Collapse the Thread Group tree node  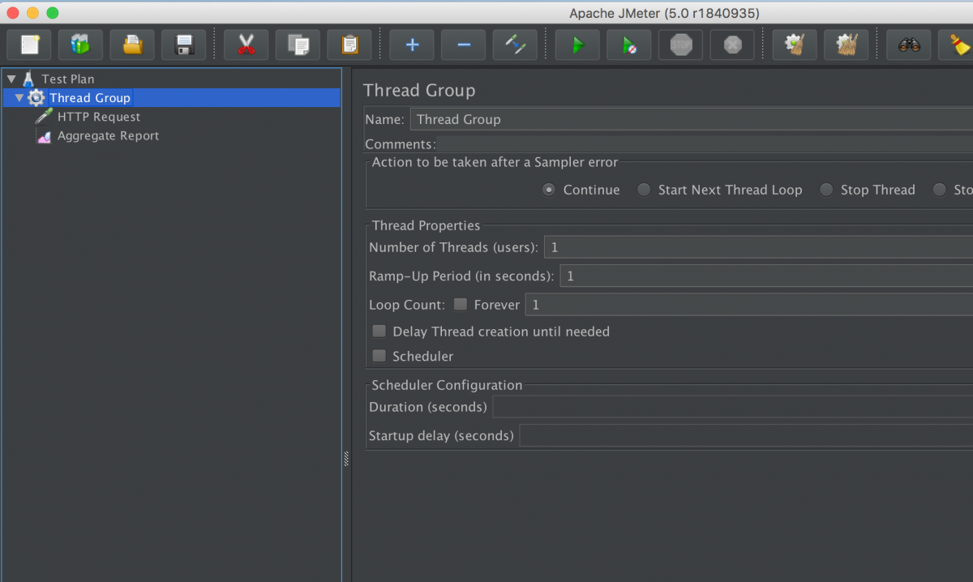tap(19, 98)
